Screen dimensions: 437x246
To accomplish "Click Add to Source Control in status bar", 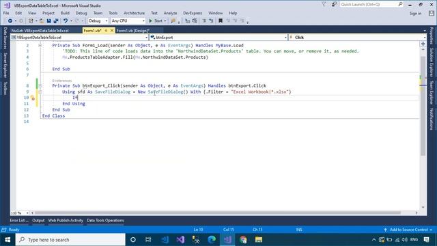I will (x=408, y=230).
